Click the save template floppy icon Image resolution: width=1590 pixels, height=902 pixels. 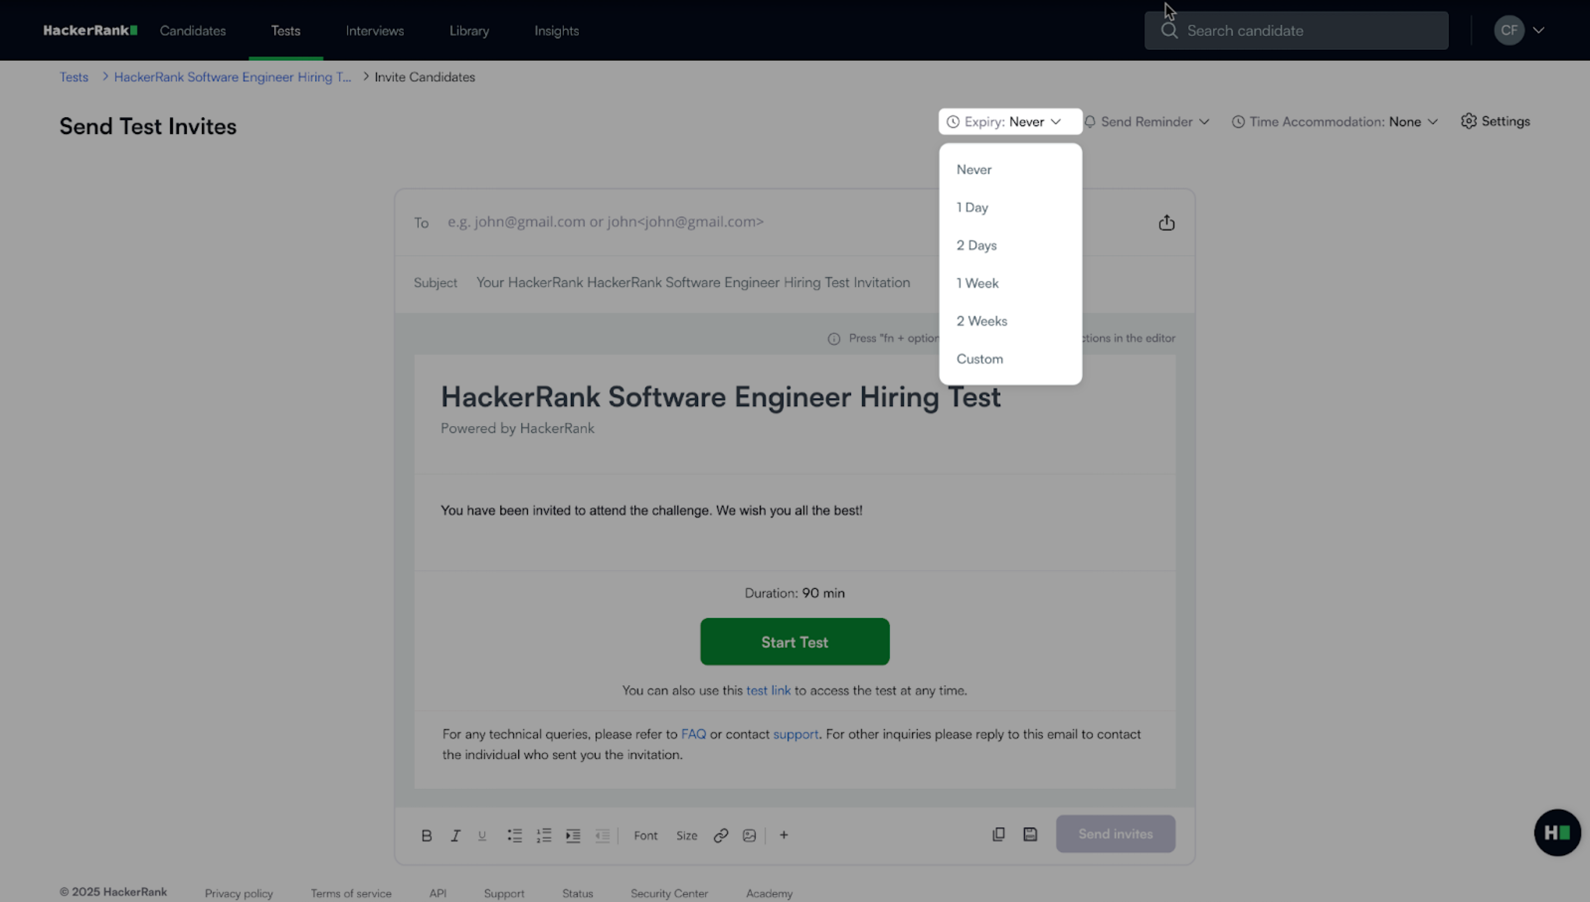click(1030, 834)
